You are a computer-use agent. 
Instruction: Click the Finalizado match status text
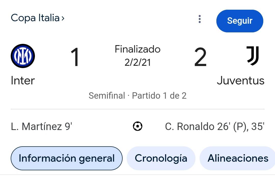(138, 49)
